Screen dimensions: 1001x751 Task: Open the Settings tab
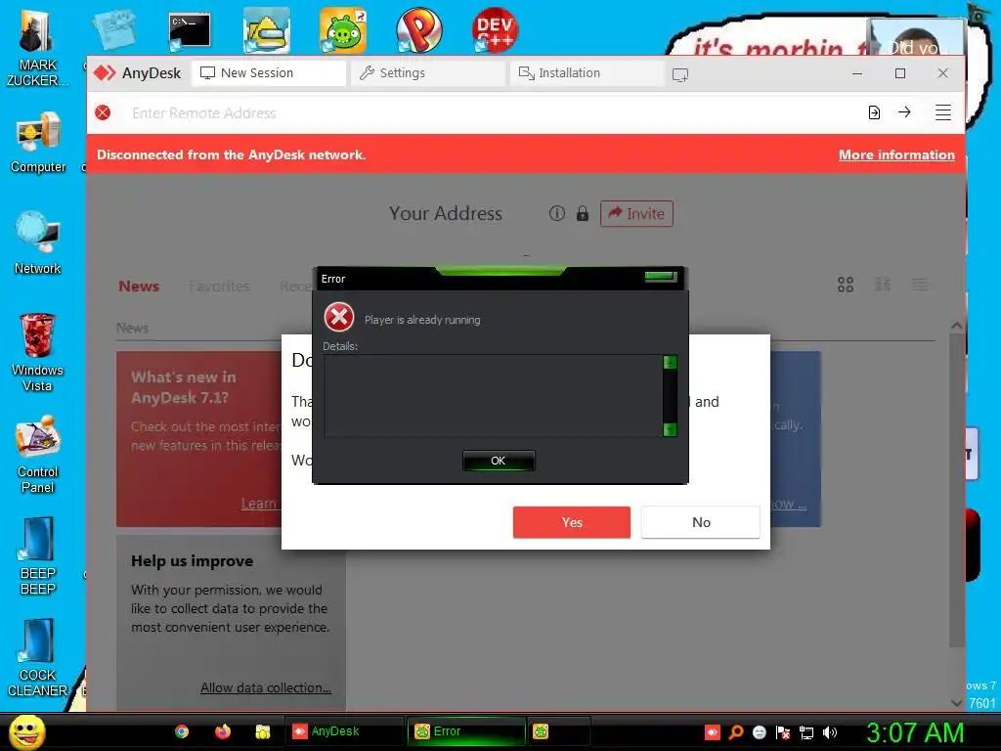click(428, 72)
